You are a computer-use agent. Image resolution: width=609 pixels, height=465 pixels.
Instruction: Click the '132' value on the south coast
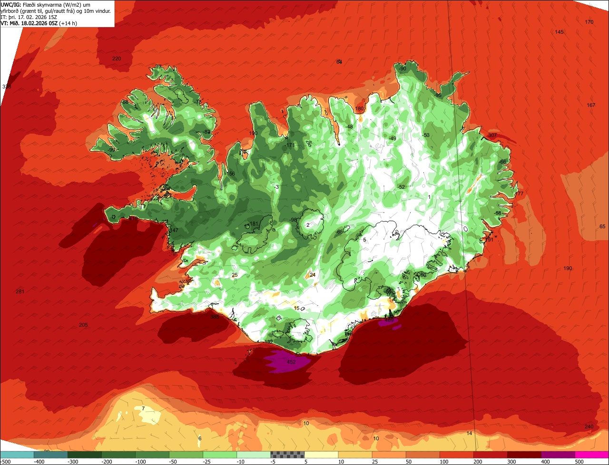[x=269, y=342]
